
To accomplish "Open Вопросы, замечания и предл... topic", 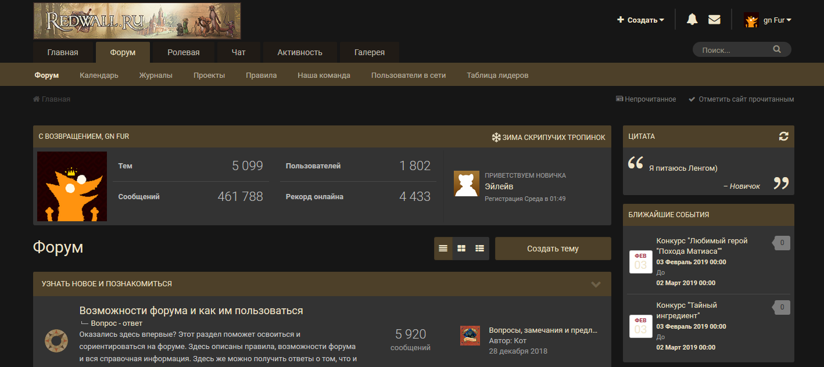I will (x=543, y=330).
